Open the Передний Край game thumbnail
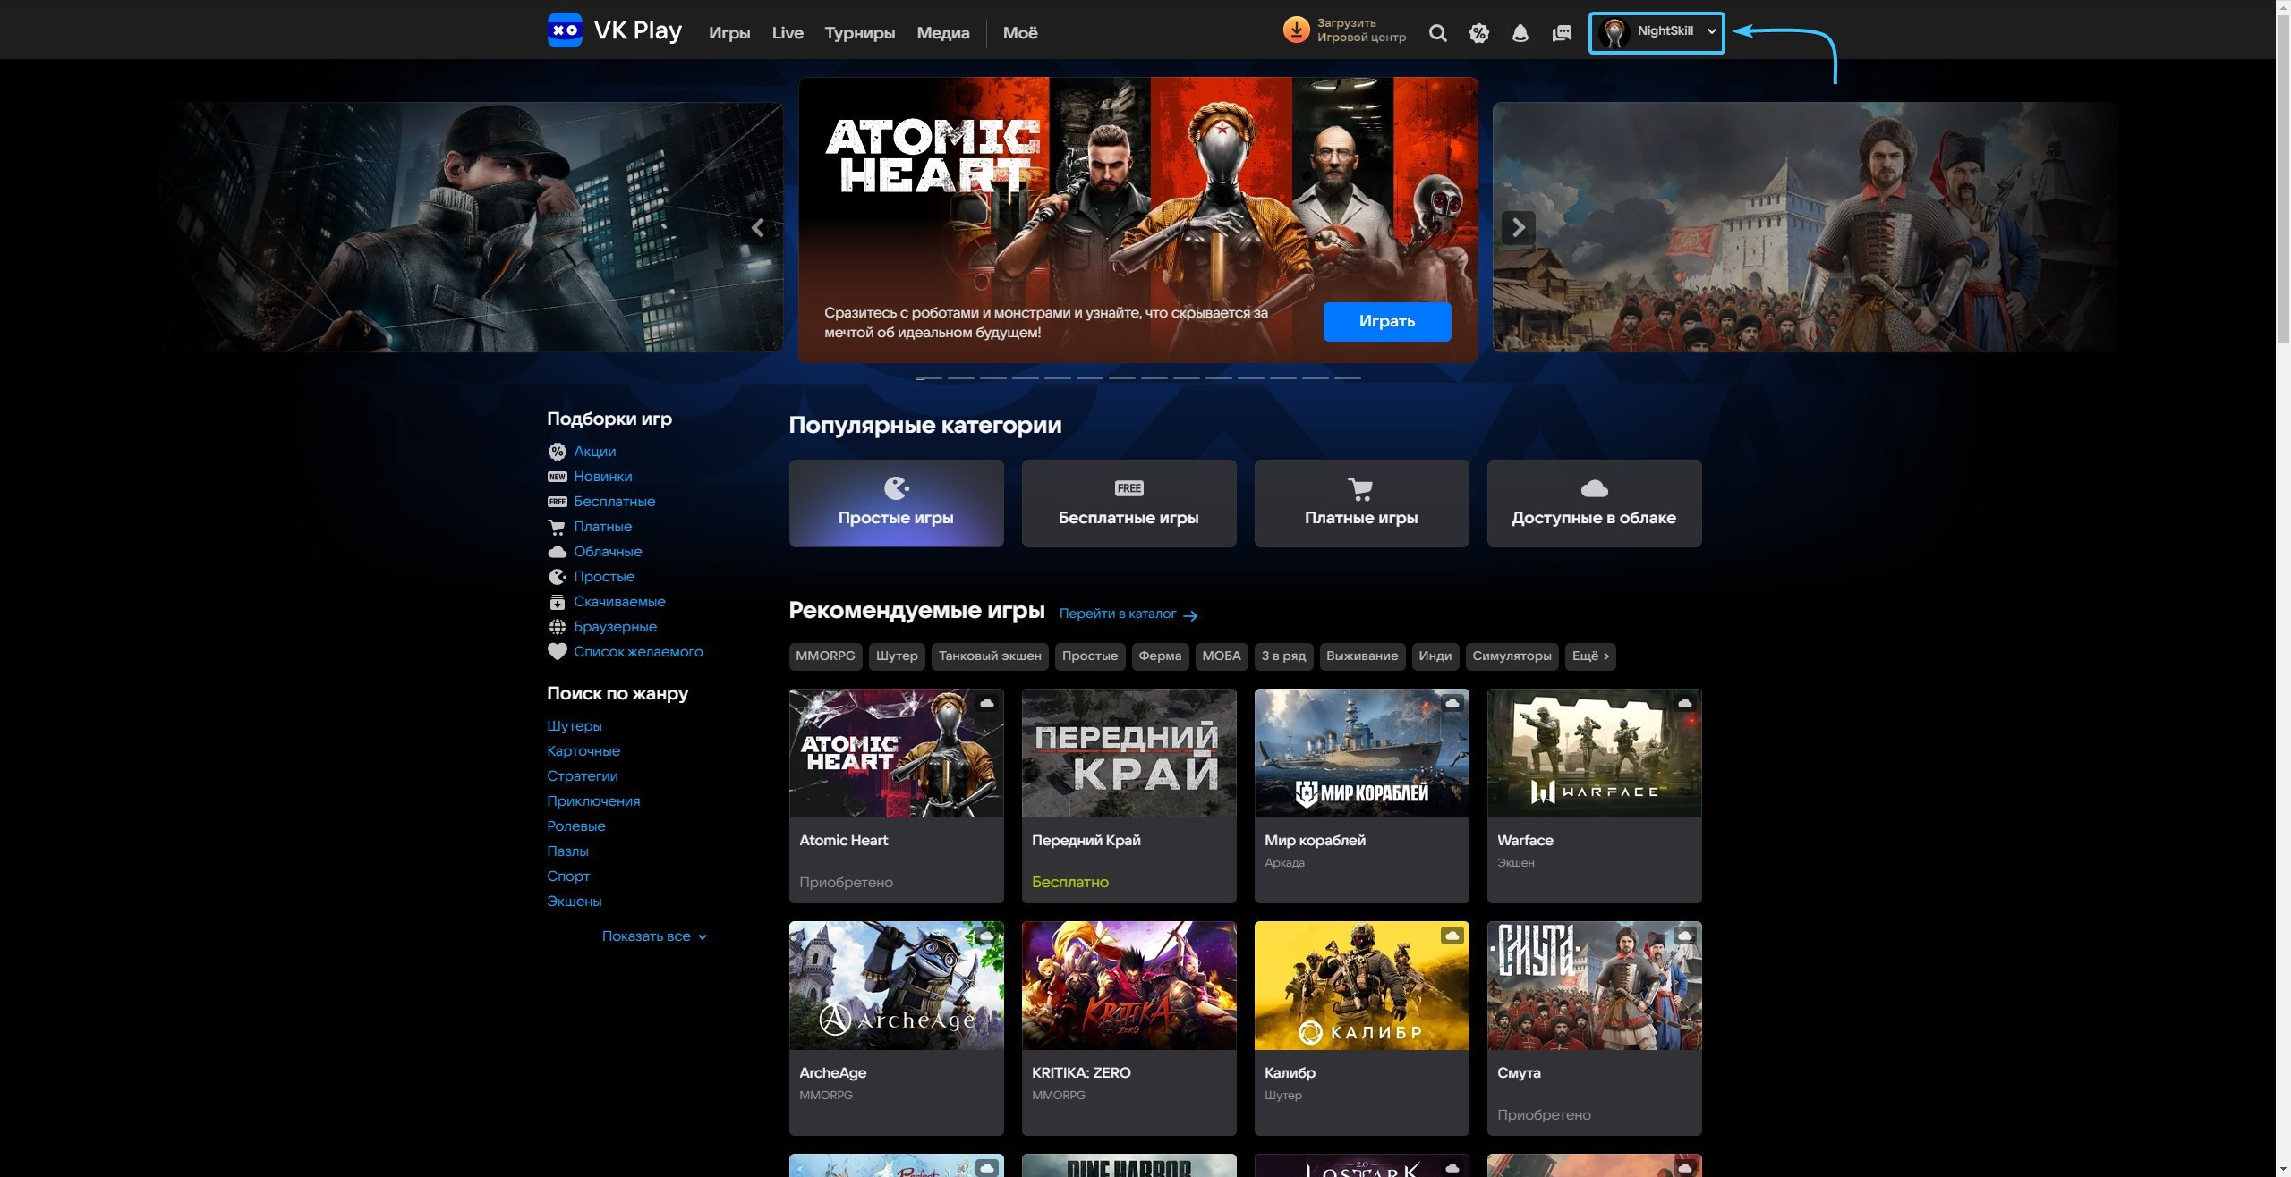Viewport: 2291px width, 1177px height. point(1128,753)
